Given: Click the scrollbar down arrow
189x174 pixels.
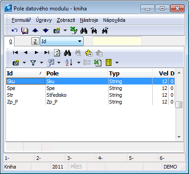Looking at the screenshot, I should (x=179, y=137).
